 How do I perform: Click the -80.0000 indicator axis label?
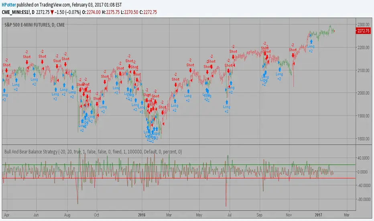point(363,199)
